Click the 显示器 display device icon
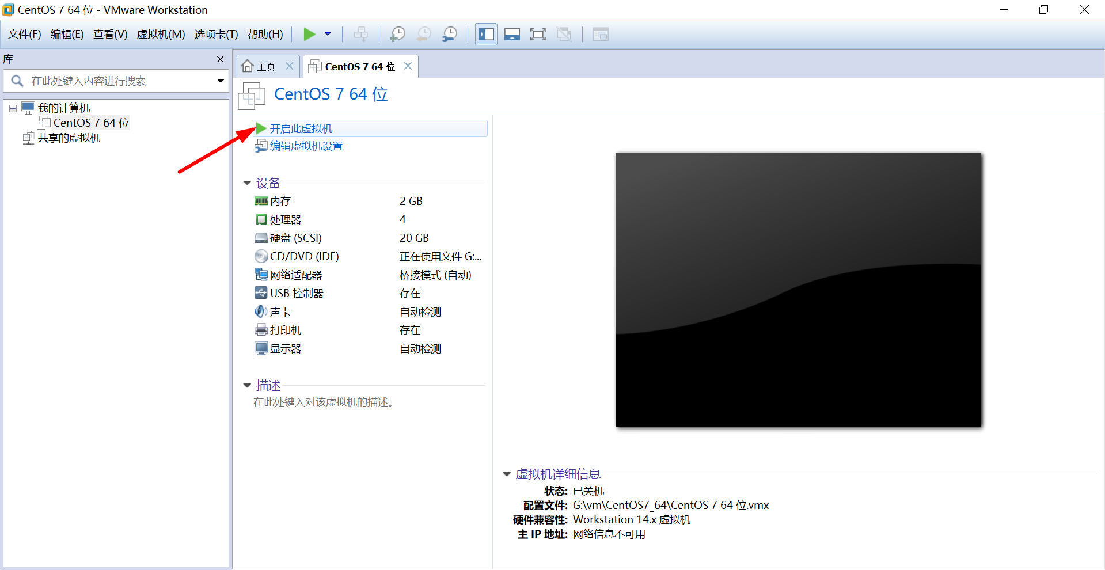This screenshot has width=1105, height=570. (x=261, y=348)
